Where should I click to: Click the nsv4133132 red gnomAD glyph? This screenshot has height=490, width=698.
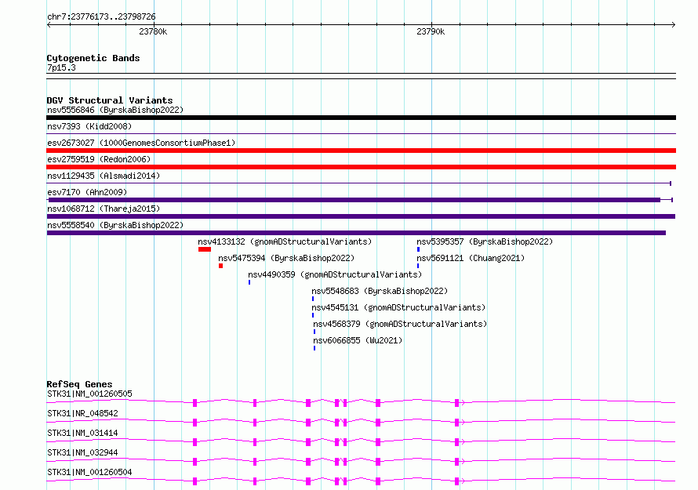coord(205,249)
